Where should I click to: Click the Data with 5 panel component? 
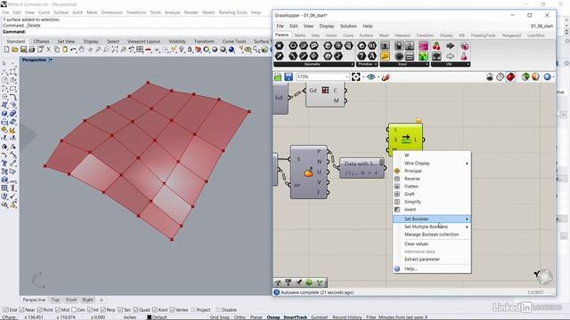(362, 168)
